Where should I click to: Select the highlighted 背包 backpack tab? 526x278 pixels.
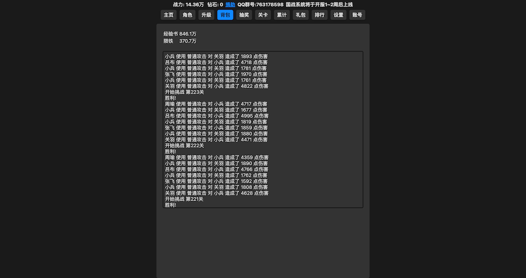(225, 15)
